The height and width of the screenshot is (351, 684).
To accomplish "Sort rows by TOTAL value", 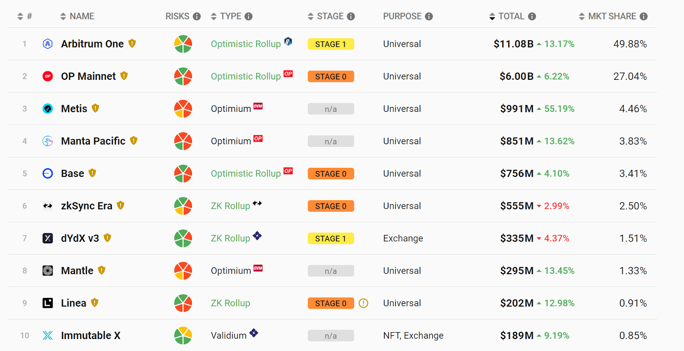I will (492, 17).
